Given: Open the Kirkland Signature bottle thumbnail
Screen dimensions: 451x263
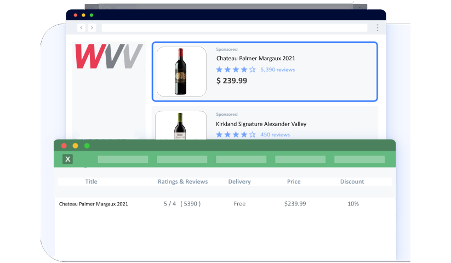Looking at the screenshot, I should point(181,125).
